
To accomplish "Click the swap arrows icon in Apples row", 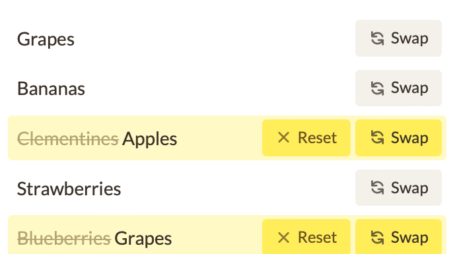I will 377,138.
